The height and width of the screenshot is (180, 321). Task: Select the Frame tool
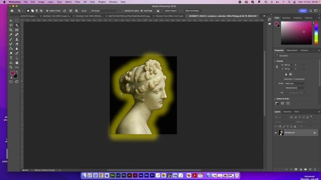17,30
